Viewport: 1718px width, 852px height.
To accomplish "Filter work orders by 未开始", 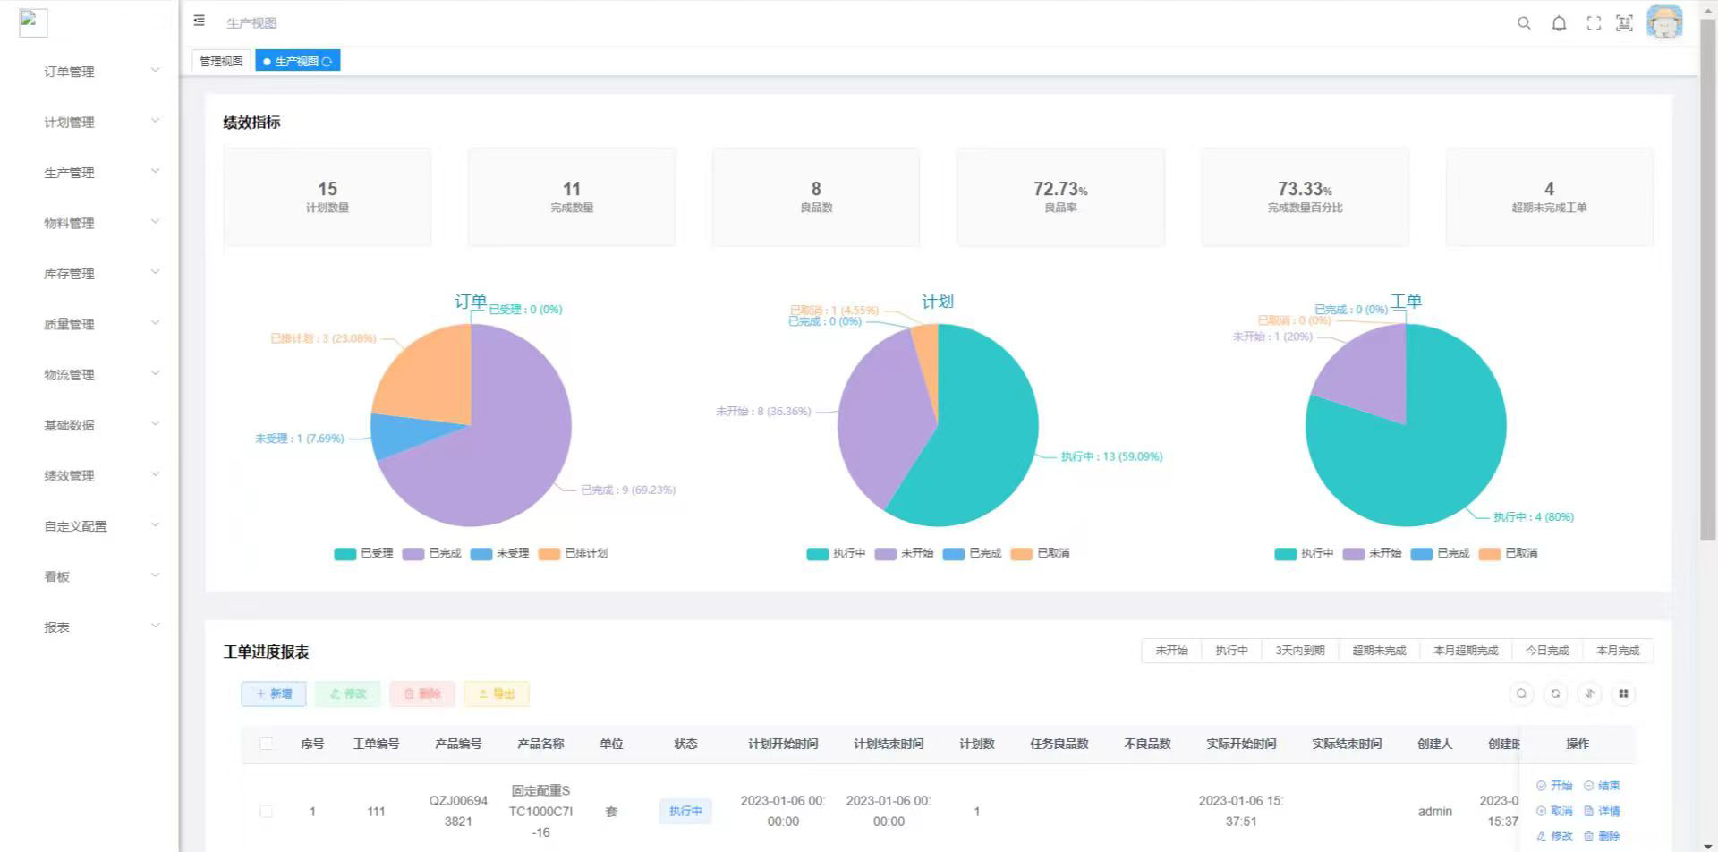I will (x=1171, y=651).
